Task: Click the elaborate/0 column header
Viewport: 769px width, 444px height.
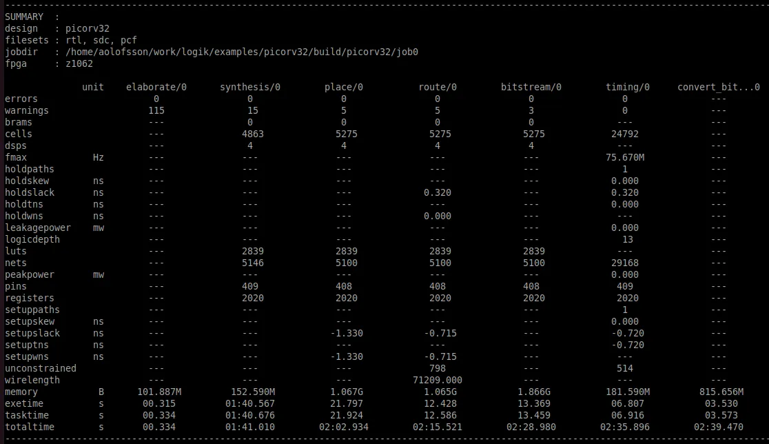Action: [x=157, y=87]
